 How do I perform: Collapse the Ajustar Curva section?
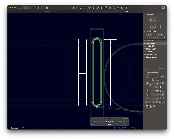pos(145,32)
